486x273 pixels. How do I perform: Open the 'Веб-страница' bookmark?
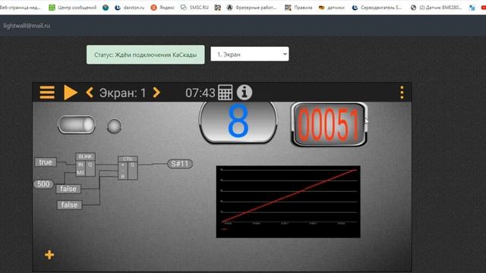coord(21,8)
